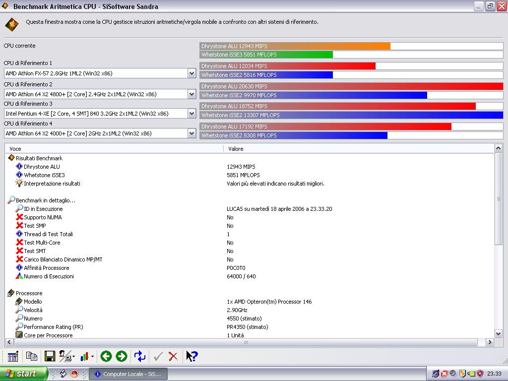Click the quick launch flame icon
Screen dimensions: 508x381
tap(74, 374)
